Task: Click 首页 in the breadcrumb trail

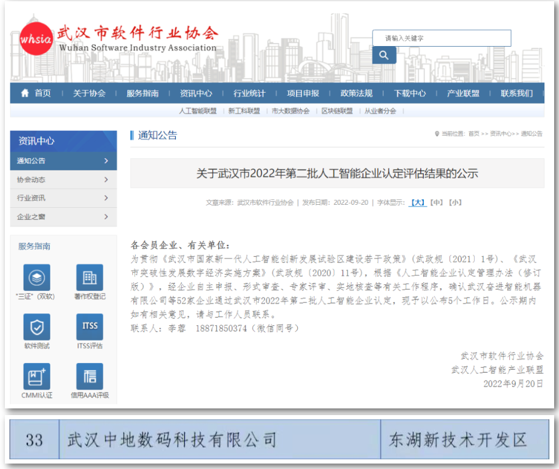Action: (x=474, y=134)
